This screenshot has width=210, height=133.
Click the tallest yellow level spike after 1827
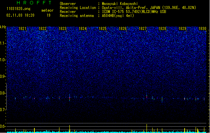[x=147, y=128]
